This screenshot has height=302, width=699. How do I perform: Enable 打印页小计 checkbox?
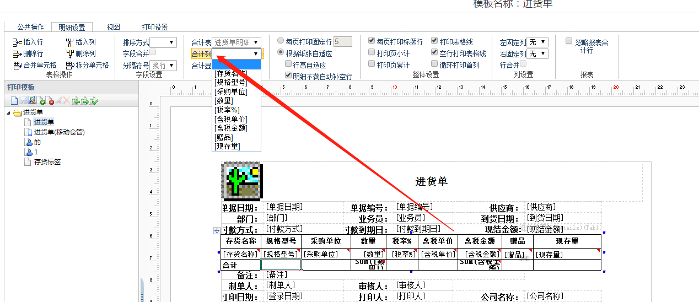click(x=372, y=52)
